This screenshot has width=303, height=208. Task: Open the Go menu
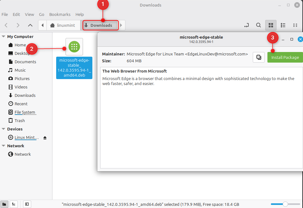[x=42, y=14]
